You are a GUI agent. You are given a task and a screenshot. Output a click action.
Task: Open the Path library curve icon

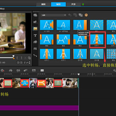pos(35,55)
